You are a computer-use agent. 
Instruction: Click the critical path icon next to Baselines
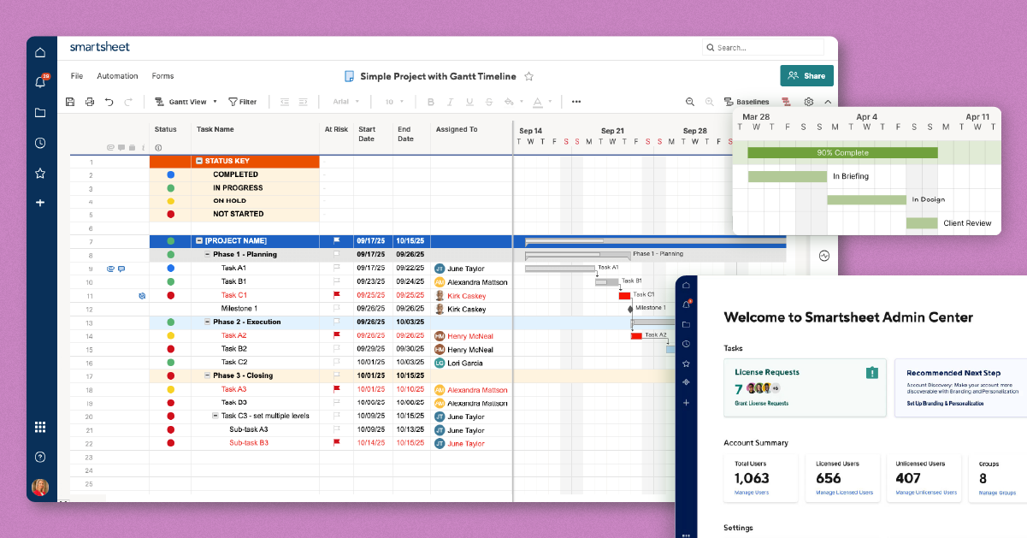click(787, 101)
